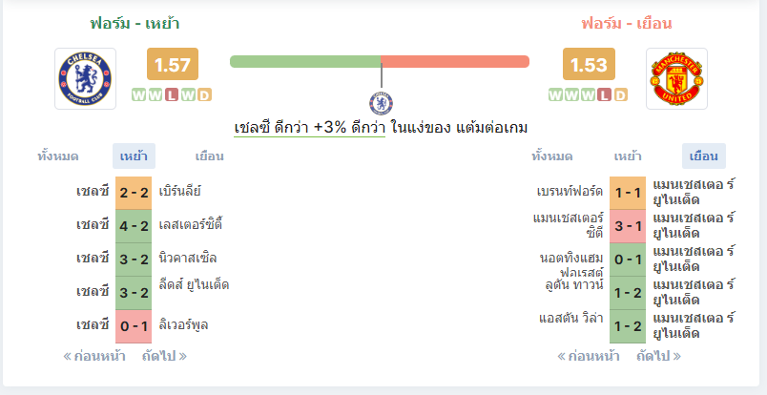The width and height of the screenshot is (767, 395).
Task: Click Manchester United's orange D form indicator
Action: click(620, 95)
